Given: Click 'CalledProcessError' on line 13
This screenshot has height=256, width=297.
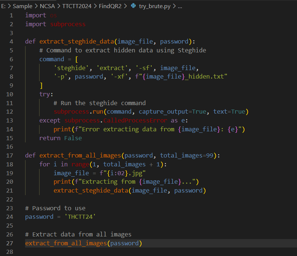Looking at the screenshot, I should click(x=135, y=120).
